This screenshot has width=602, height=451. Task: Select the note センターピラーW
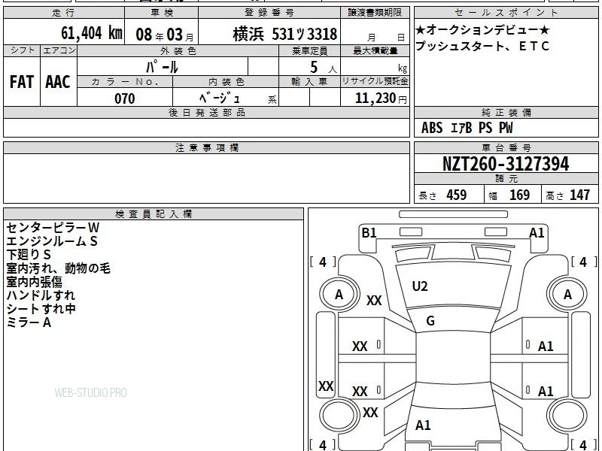click(x=53, y=228)
